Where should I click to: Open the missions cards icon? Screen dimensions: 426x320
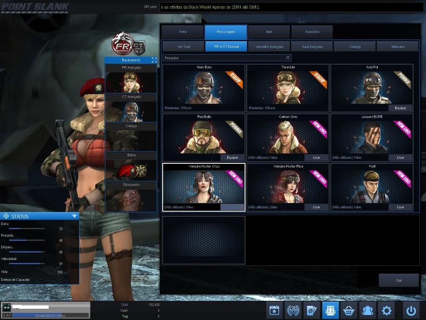pos(312,310)
